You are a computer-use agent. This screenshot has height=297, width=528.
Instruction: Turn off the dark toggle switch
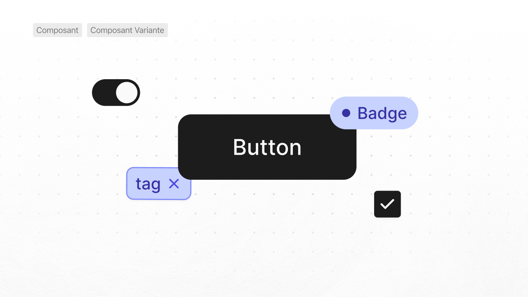116,92
